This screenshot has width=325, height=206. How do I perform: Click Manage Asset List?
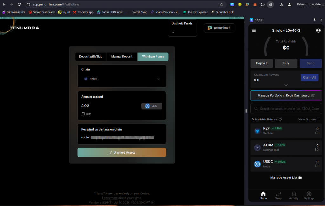point(286,178)
